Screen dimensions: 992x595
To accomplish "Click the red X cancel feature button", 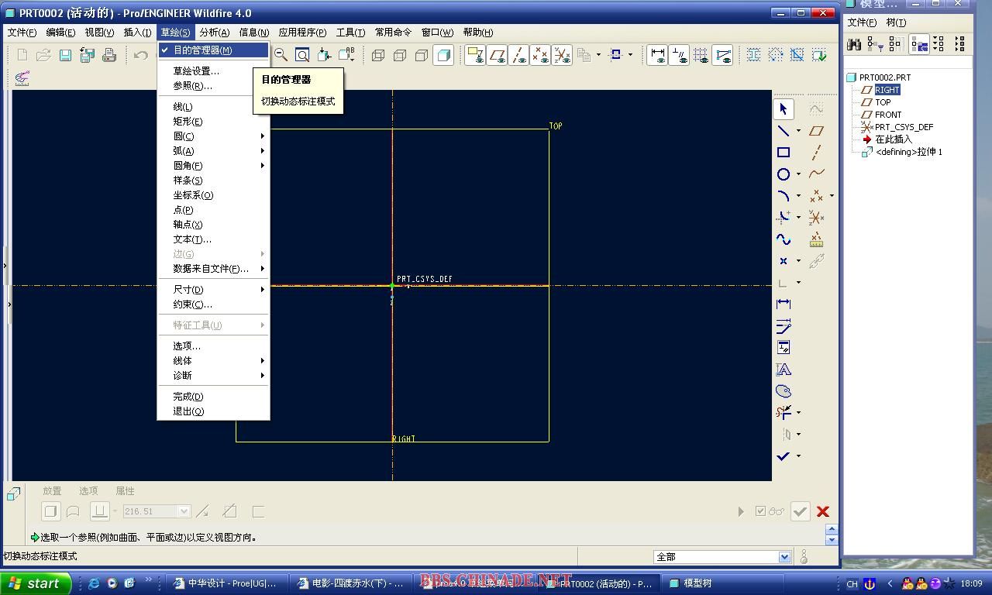I will (823, 511).
